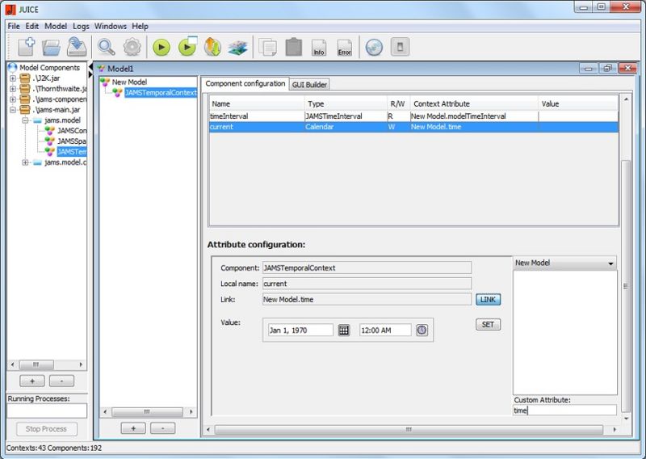The height and width of the screenshot is (459, 646).
Task: Run model with the green play icon
Action: coord(161,47)
